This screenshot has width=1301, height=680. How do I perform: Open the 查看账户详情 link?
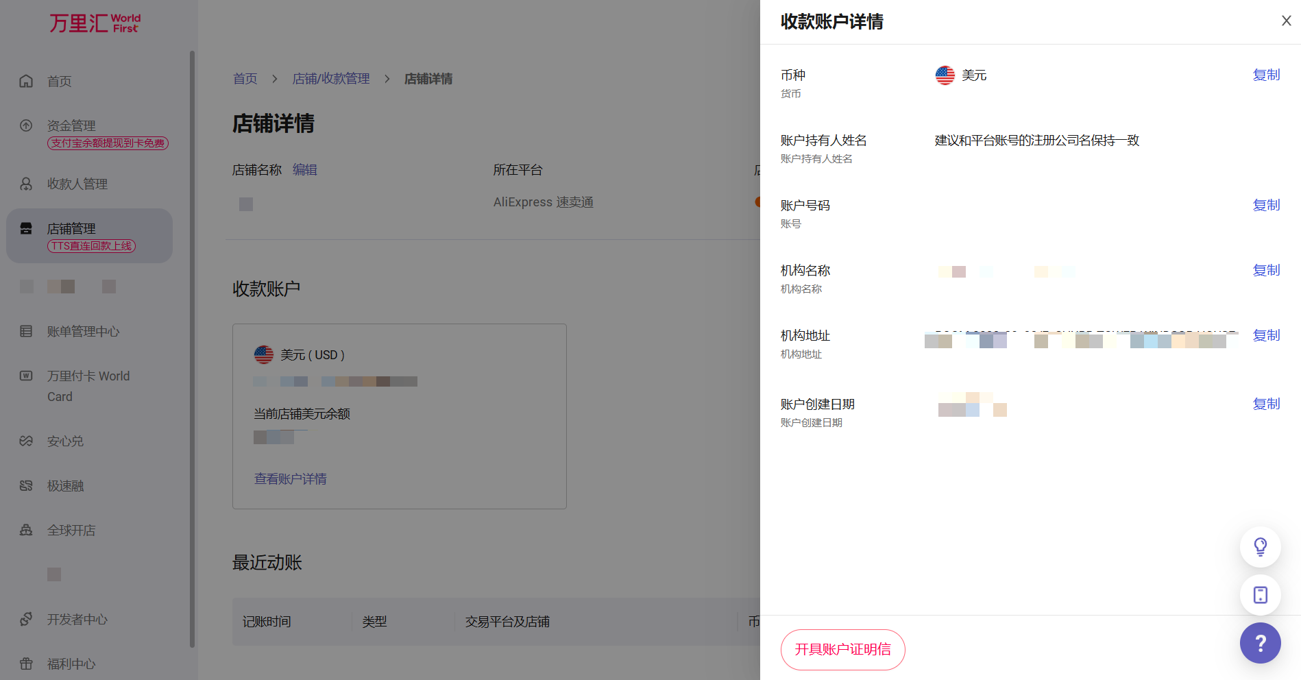291,478
